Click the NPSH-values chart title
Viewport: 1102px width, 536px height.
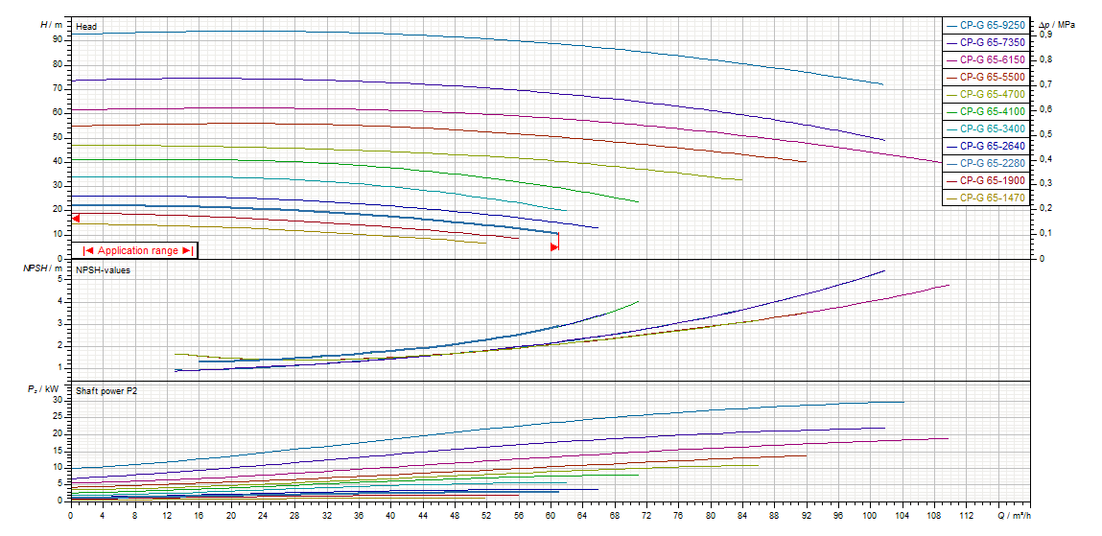point(103,269)
